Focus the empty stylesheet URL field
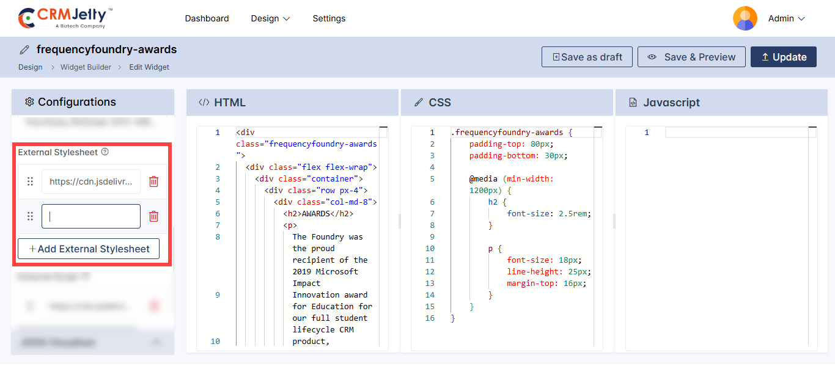 pyautogui.click(x=91, y=216)
